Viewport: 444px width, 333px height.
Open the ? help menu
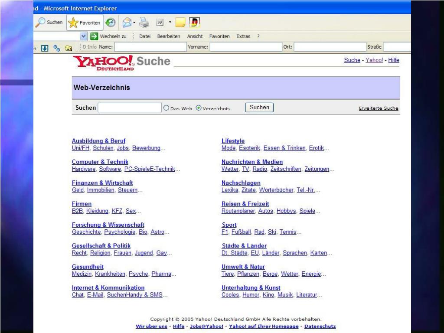pyautogui.click(x=258, y=36)
